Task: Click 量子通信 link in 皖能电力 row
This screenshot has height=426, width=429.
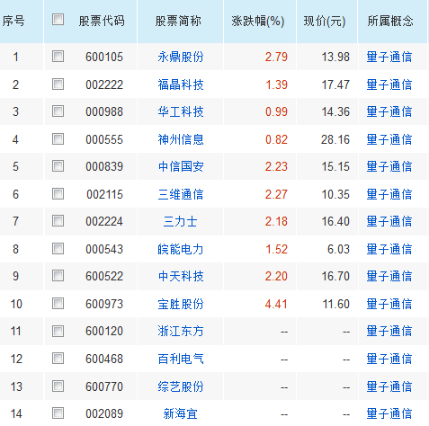Action: 389,249
